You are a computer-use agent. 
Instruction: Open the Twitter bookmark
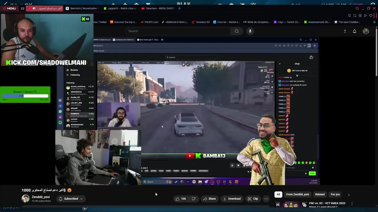(x=100, y=22)
